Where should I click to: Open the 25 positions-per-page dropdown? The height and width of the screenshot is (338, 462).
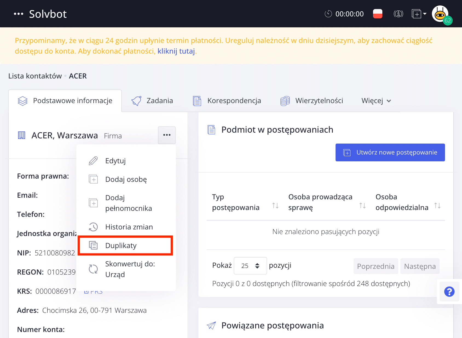tap(250, 266)
